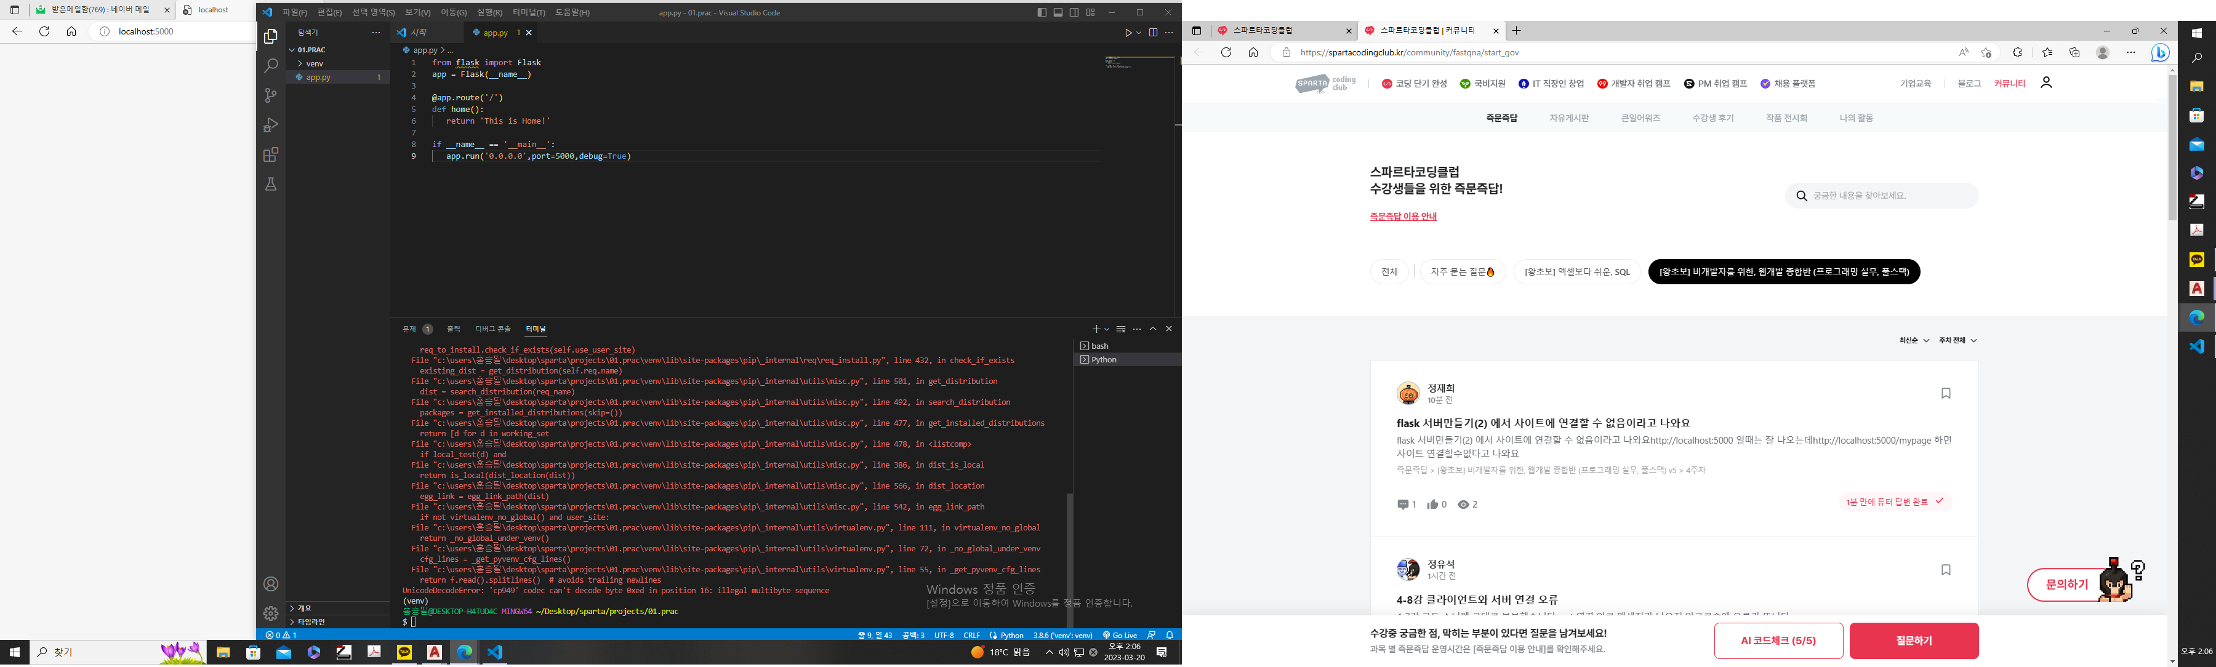
Task: Toggle the VS Code bottom panel layout
Action: point(1059,13)
